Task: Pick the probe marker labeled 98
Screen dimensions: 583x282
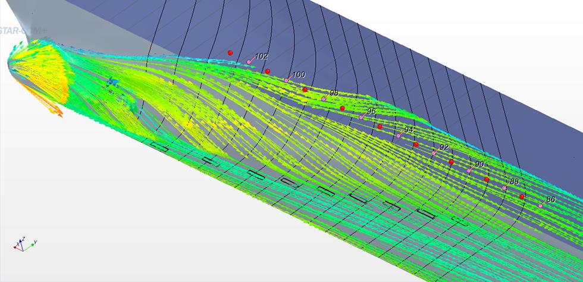Action: tap(323, 99)
